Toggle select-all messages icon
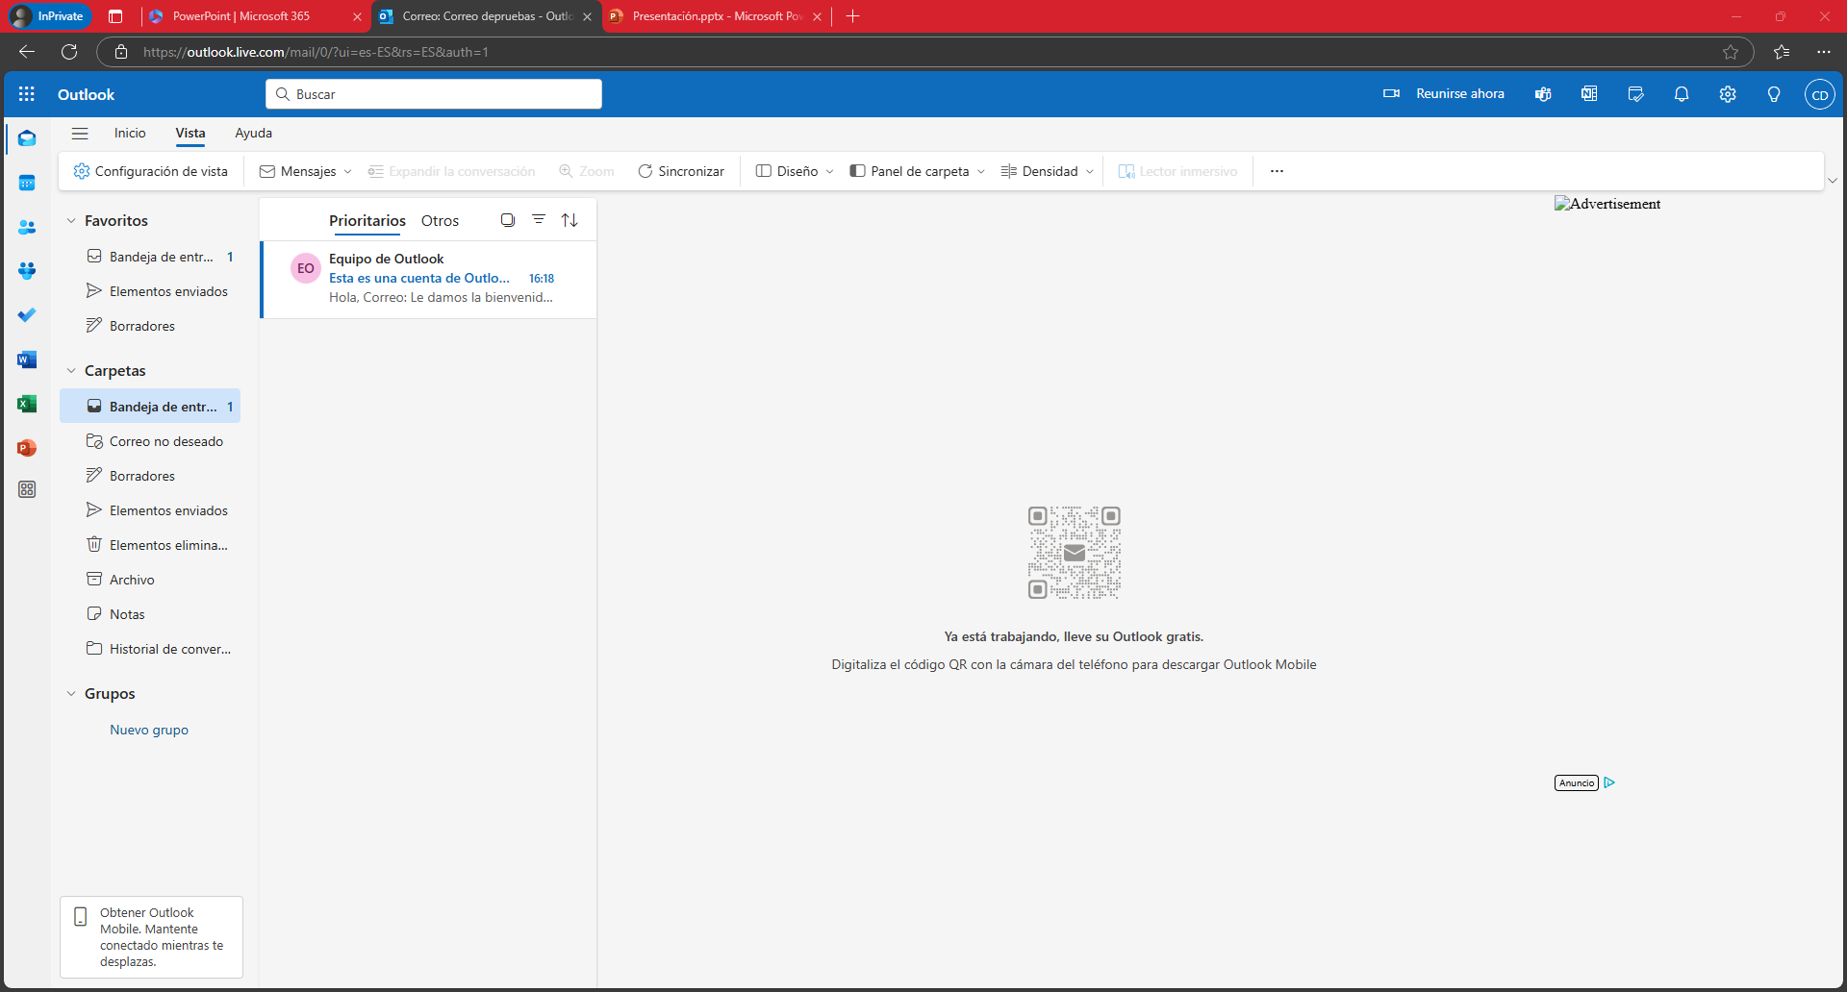The width and height of the screenshot is (1847, 992). 508,220
